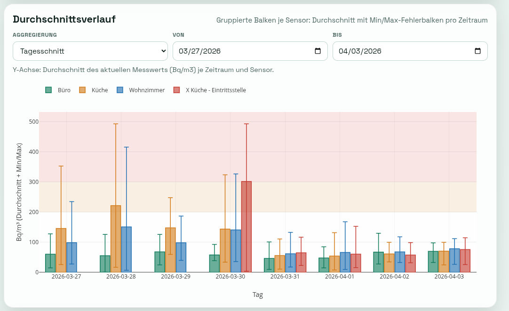
Task: Open calendar picker icon in VON date field
Action: (318, 51)
